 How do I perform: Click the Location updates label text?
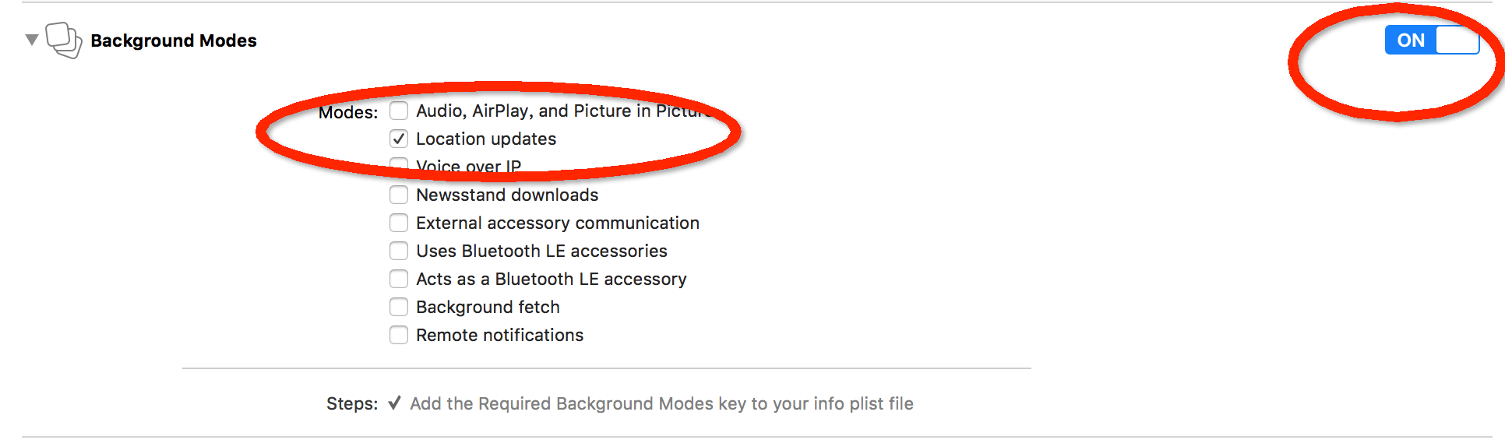pos(486,139)
